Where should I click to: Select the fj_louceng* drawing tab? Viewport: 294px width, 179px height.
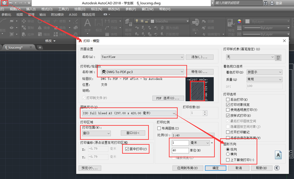tap(18, 47)
